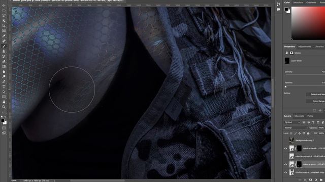Viewport: 325px width, 182px height.
Task: Toggle lock transparent pixels
Action: pyautogui.click(x=291, y=133)
